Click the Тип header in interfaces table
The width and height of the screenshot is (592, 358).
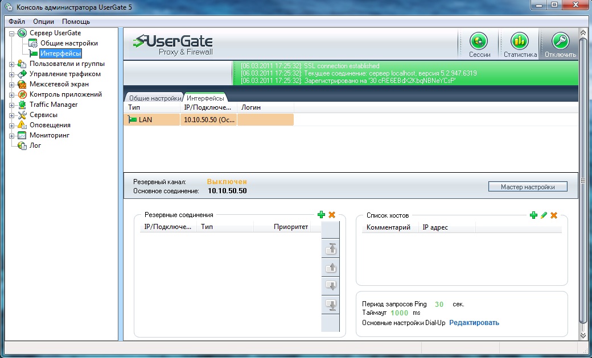152,107
